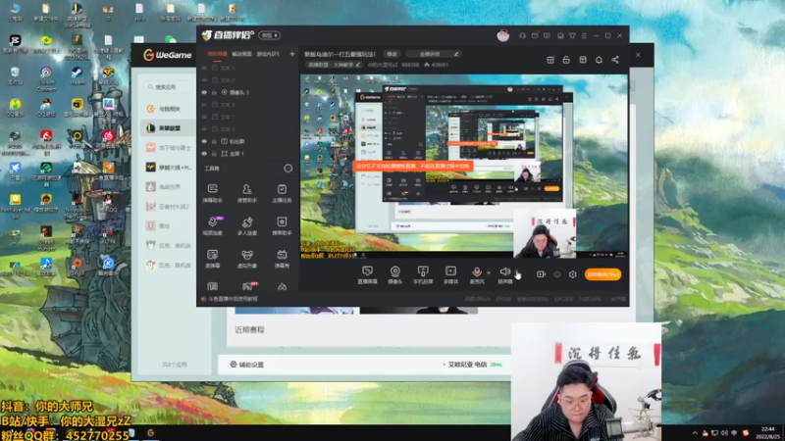
Task: Click the 修改 button next to the stream title
Action: [x=392, y=54]
